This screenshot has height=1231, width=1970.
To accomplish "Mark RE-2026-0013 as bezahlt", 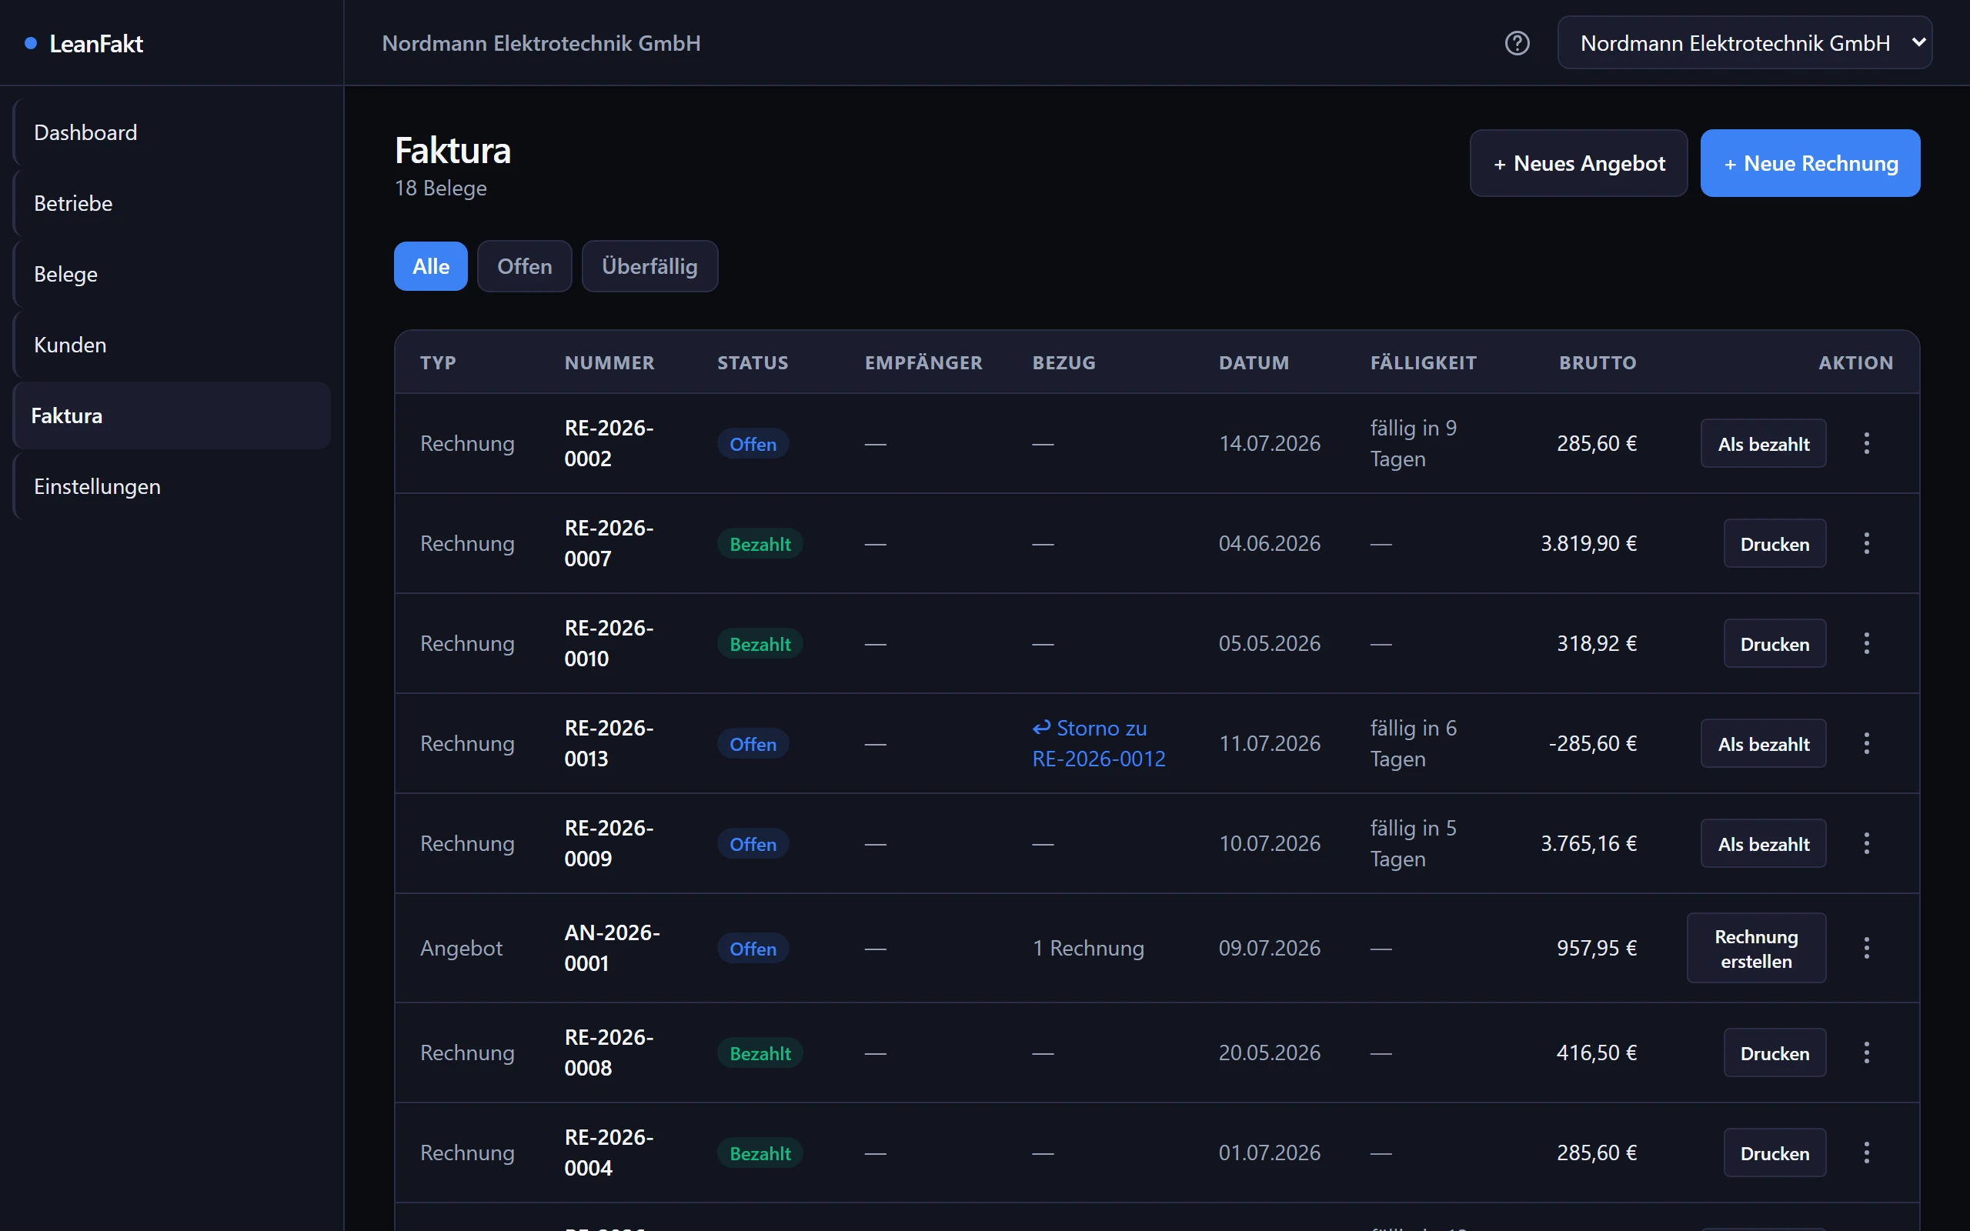I will (1763, 743).
